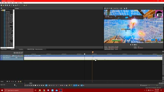Pause playback in the preview window
Viewport: 164px width, 92px height.
(x=133, y=45)
